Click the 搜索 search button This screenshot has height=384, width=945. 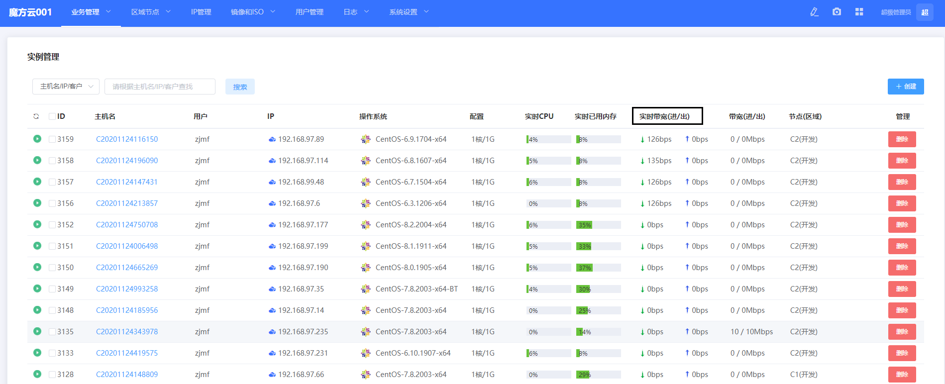240,87
